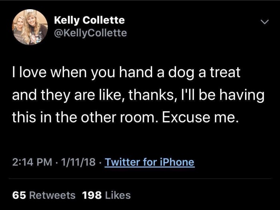This screenshot has width=280, height=210.
Task: Open the Twitter for iPhone link
Action: tap(150, 162)
